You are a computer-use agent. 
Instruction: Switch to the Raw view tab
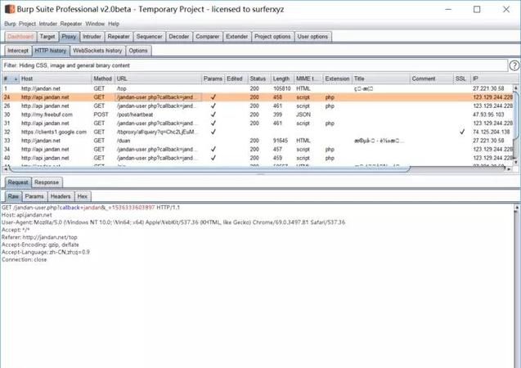point(13,196)
